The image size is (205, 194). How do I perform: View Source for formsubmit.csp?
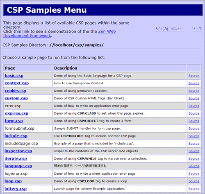pyautogui.click(x=194, y=129)
